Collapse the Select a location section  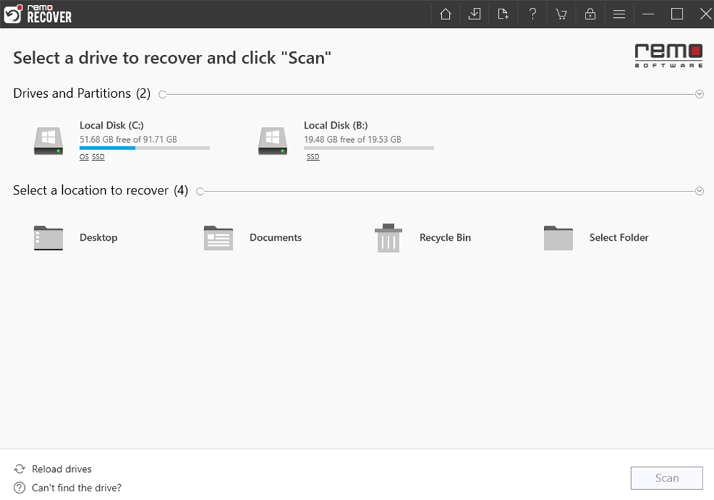700,191
